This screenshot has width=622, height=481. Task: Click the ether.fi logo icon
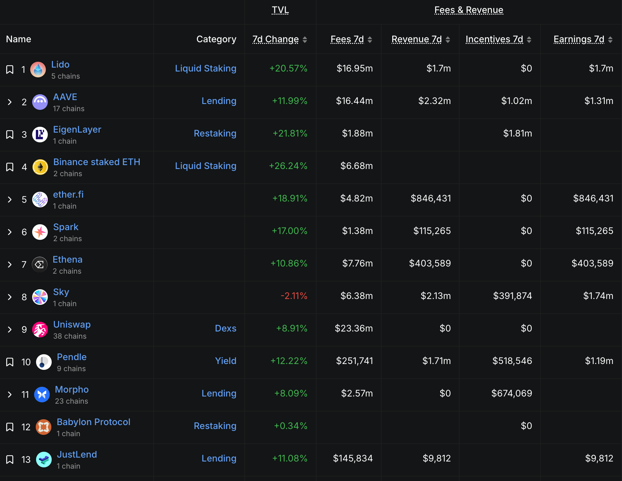[x=40, y=200]
